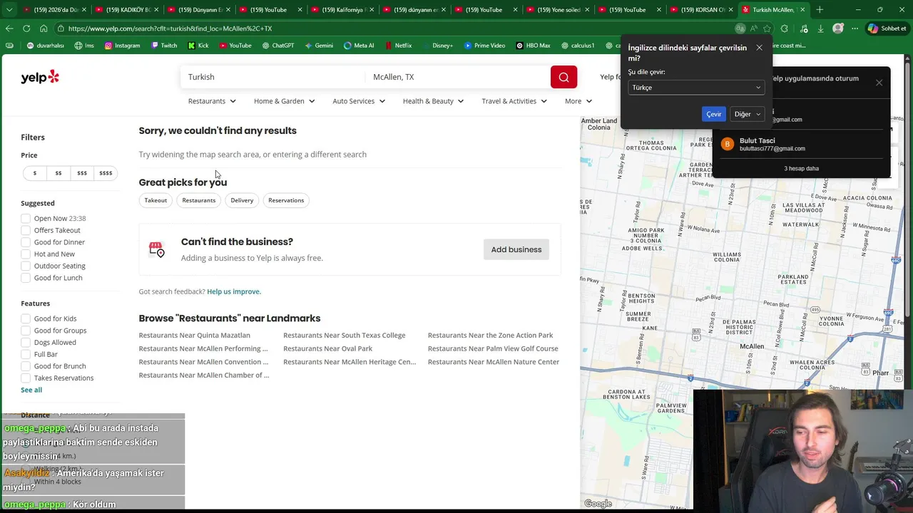Close the translate popup with X
This screenshot has width=913, height=513.
pos(759,48)
